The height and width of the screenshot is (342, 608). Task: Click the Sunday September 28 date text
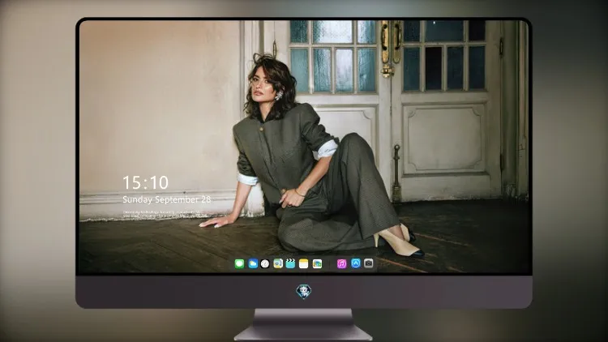point(167,199)
